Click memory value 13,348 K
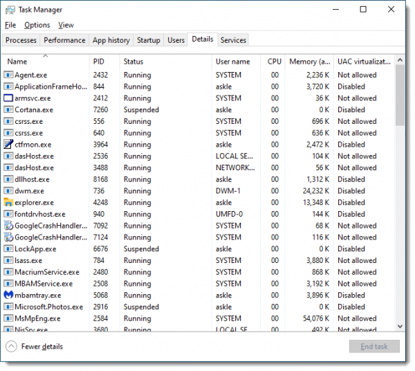This screenshot has height=371, width=415. [x=316, y=203]
